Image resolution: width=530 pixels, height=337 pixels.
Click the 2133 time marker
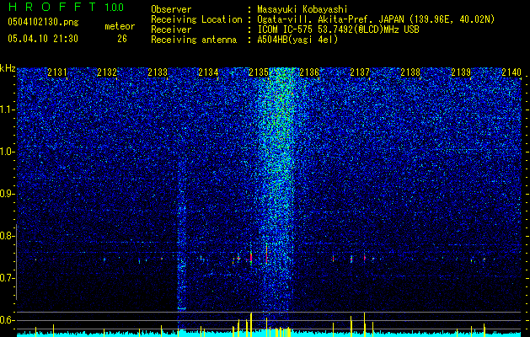point(158,72)
